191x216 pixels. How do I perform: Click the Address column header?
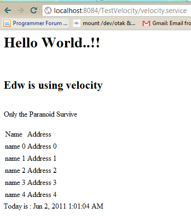click(39, 134)
